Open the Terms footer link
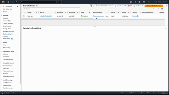 pyautogui.click(x=154, y=93)
